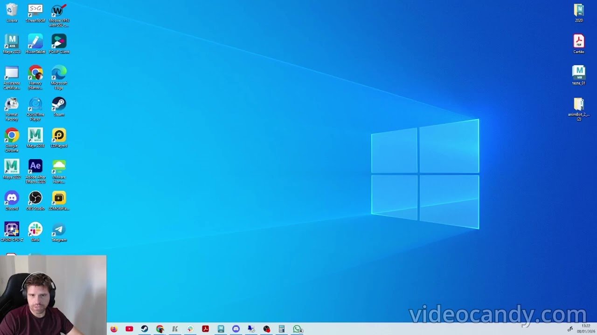Select Adobe After Effects 2020 desktop icon
The image size is (597, 335).
35,172
